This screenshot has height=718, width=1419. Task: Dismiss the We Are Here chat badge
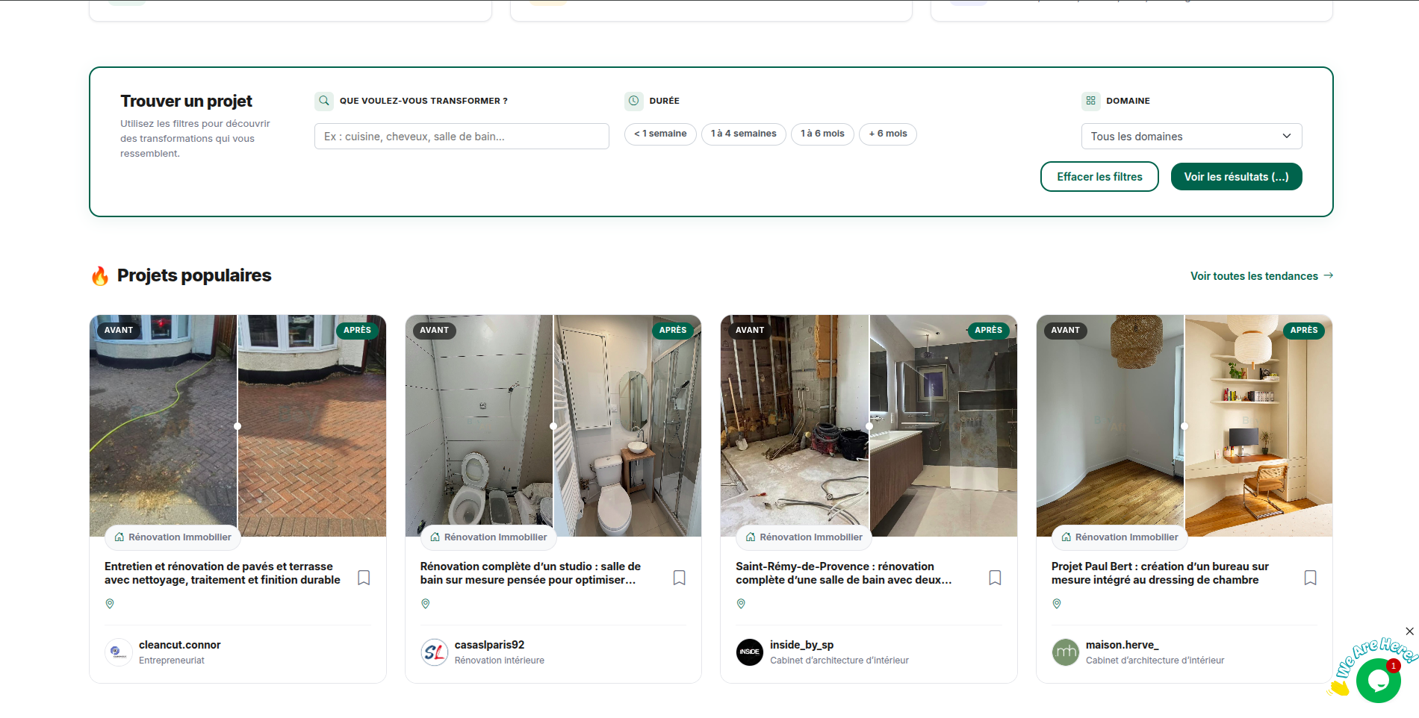click(1409, 631)
